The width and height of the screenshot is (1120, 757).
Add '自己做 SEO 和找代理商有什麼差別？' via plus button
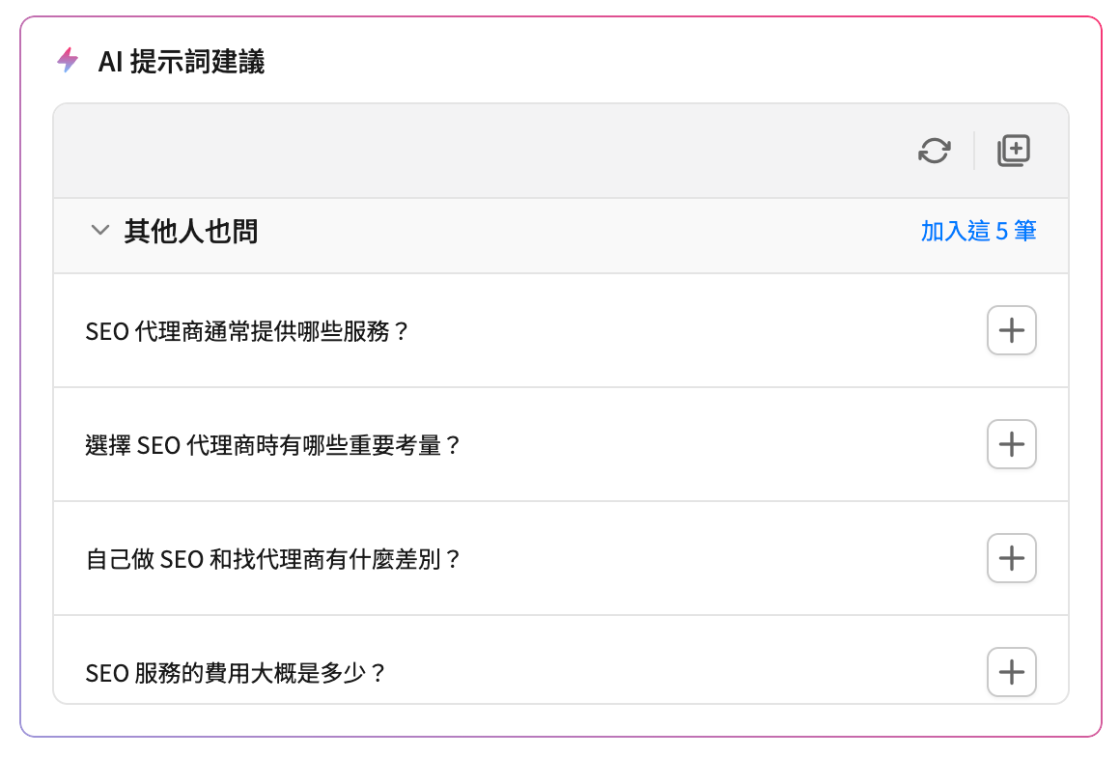point(1012,558)
